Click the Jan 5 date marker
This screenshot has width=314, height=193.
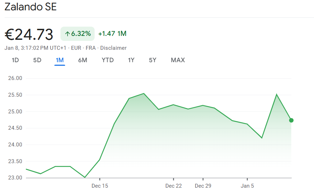pos(247,186)
